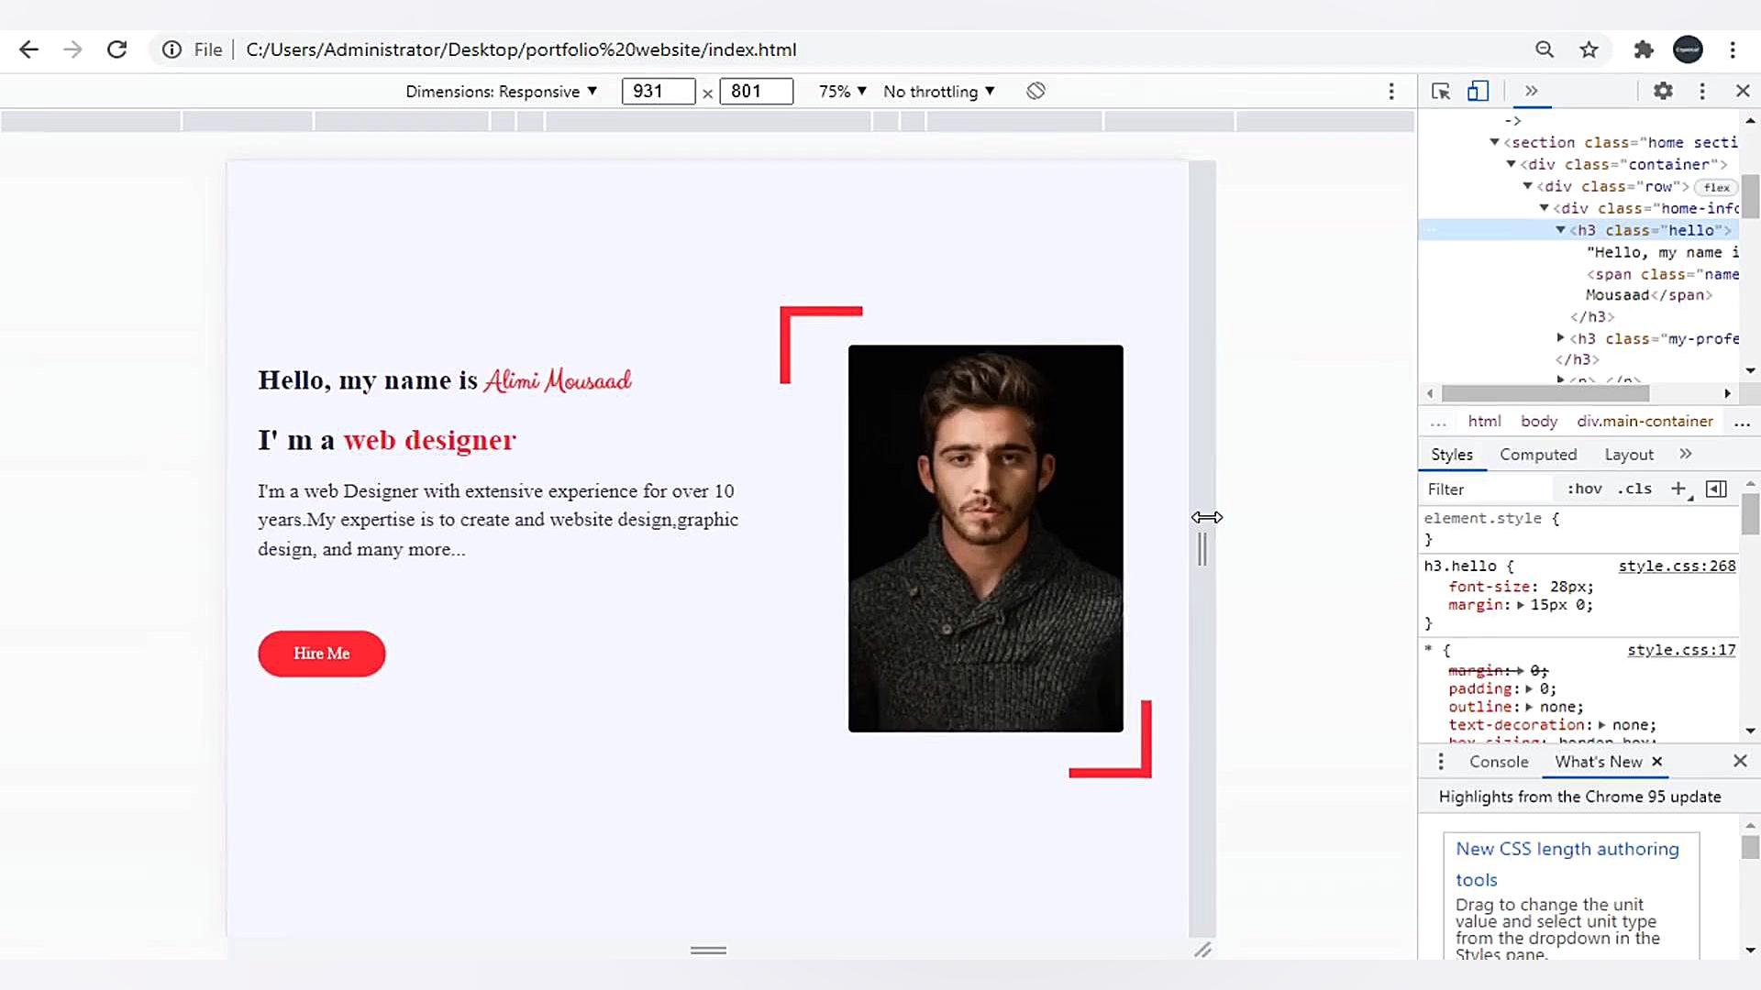The image size is (1761, 990).
Task: Open device toolbar more options
Action: (1391, 91)
